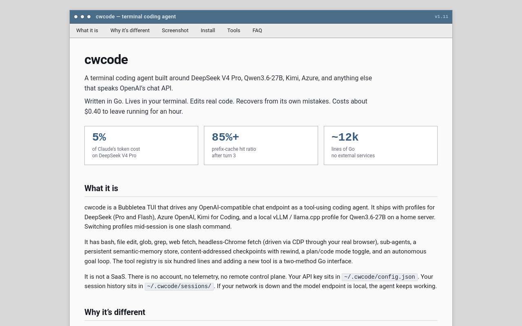
Task: Click the 'What it is' section heading
Action: [x=101, y=188]
